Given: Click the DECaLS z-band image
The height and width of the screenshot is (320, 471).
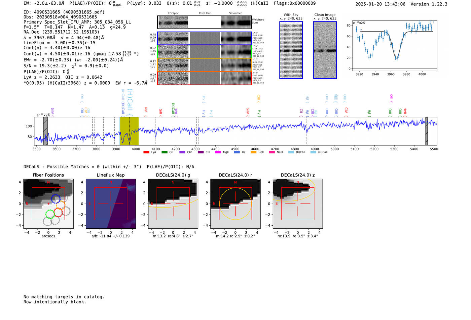Looking at the screenshot, I should coord(297,204).
